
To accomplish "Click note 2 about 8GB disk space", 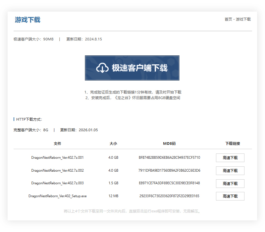I will 133,98.
